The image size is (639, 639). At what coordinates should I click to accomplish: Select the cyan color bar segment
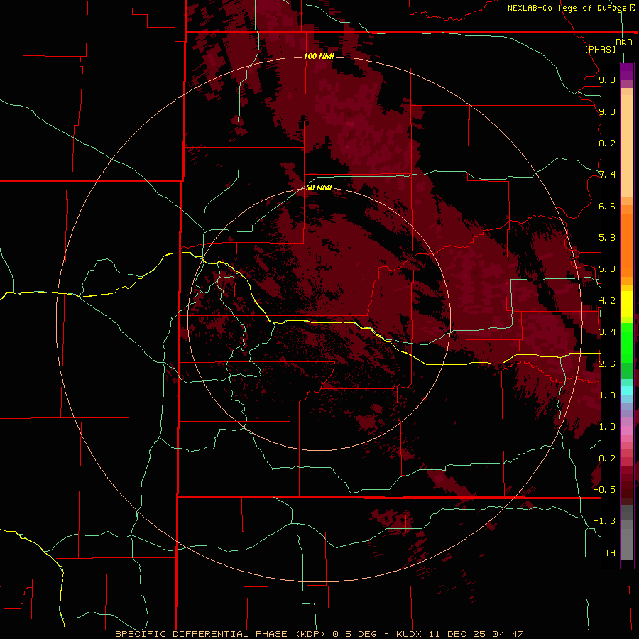click(627, 390)
